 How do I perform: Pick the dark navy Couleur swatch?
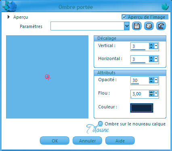pos(142,108)
